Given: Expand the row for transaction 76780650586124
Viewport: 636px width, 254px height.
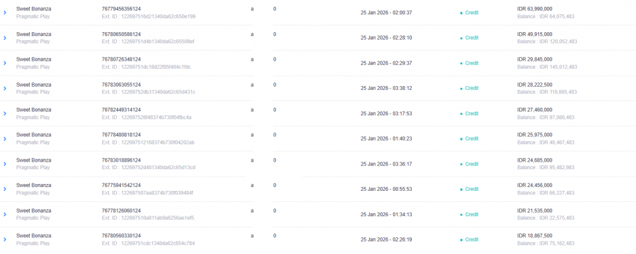Looking at the screenshot, I should tap(5, 38).
